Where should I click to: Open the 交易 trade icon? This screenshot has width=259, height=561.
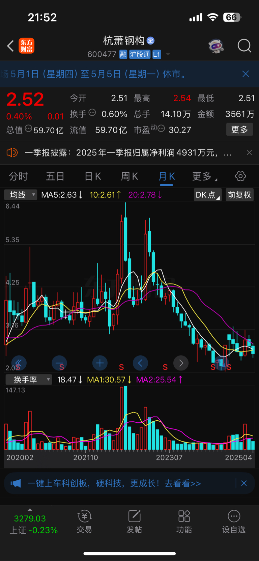[x=84, y=522]
